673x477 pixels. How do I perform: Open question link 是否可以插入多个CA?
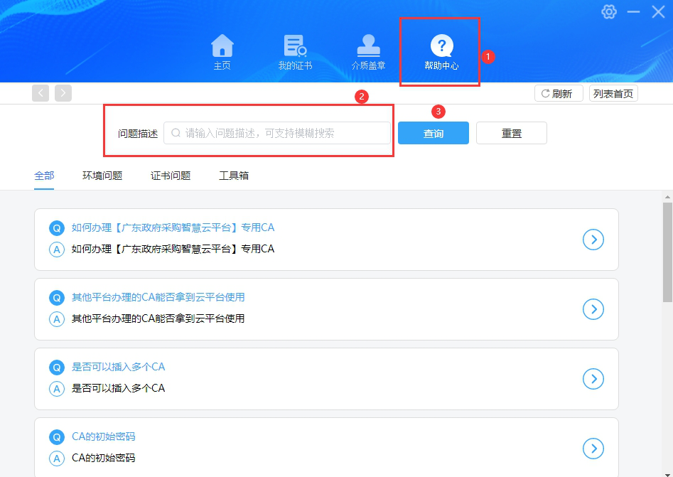[x=118, y=367]
